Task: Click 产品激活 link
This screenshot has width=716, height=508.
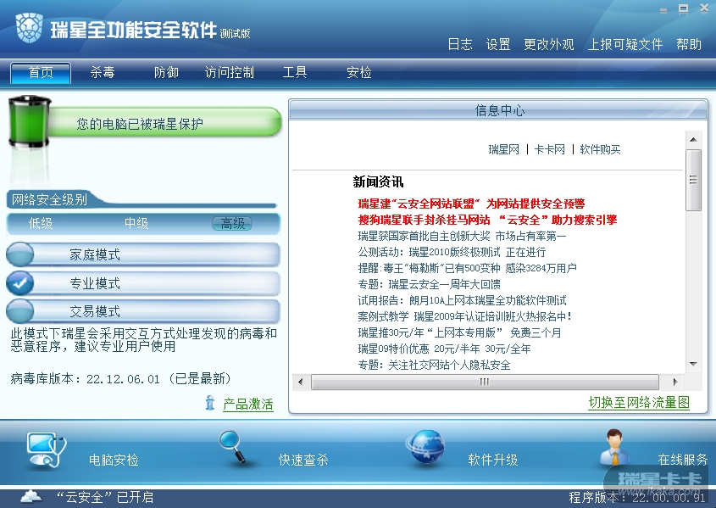Action: (x=248, y=405)
